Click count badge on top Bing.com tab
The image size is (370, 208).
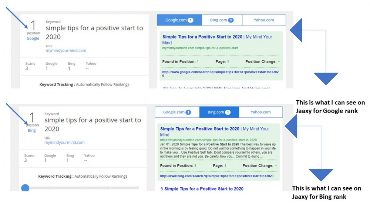(231, 20)
